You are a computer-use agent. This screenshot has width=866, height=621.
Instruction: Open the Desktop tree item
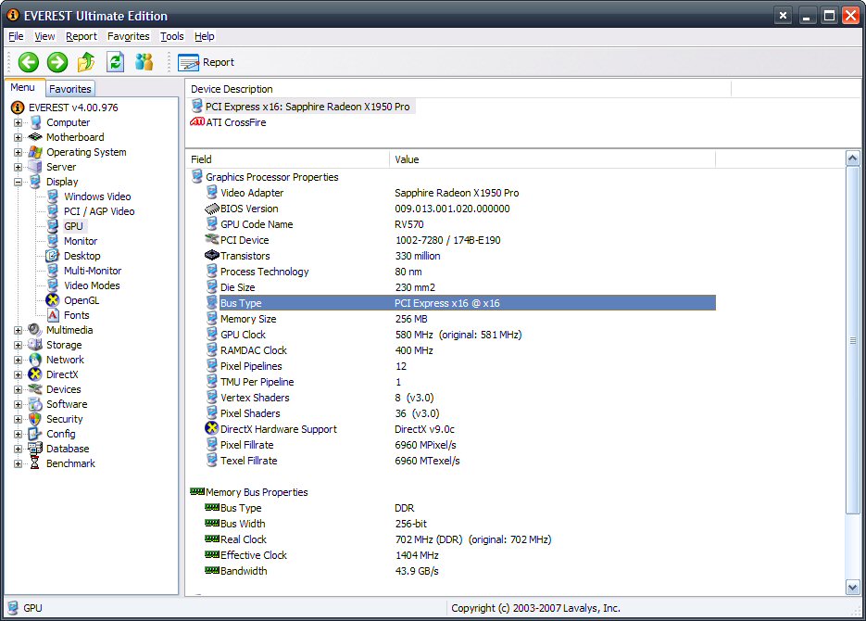click(x=82, y=257)
